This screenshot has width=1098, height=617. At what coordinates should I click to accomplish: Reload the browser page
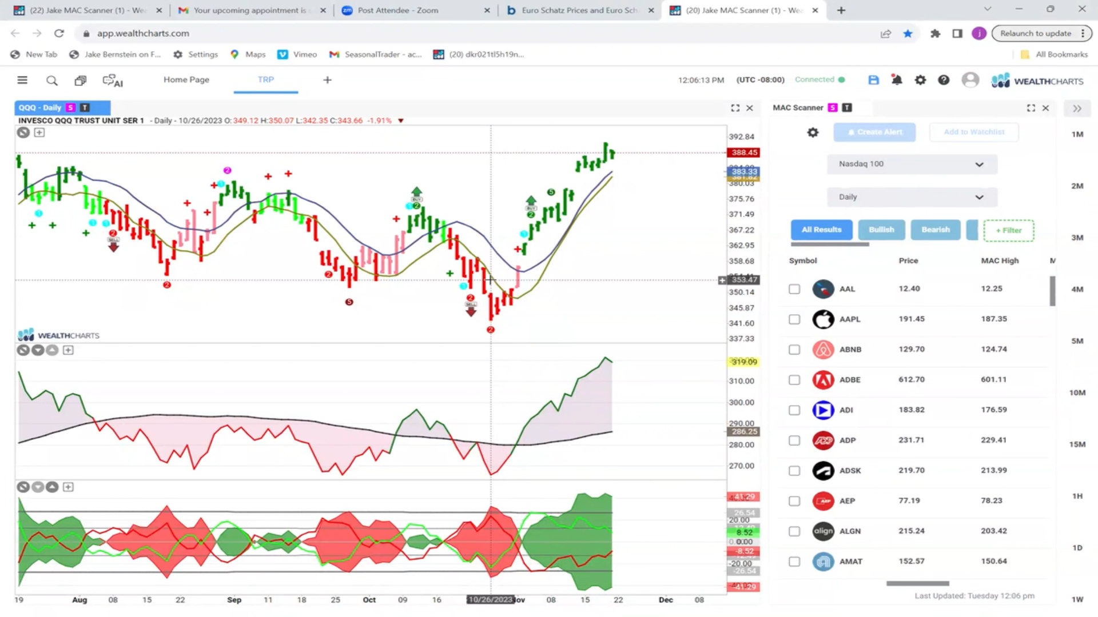click(x=59, y=34)
